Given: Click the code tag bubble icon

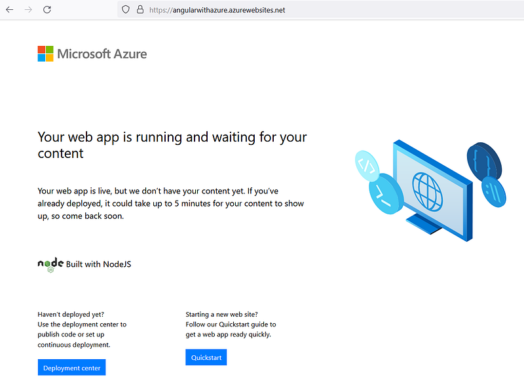Looking at the screenshot, I should (x=367, y=166).
